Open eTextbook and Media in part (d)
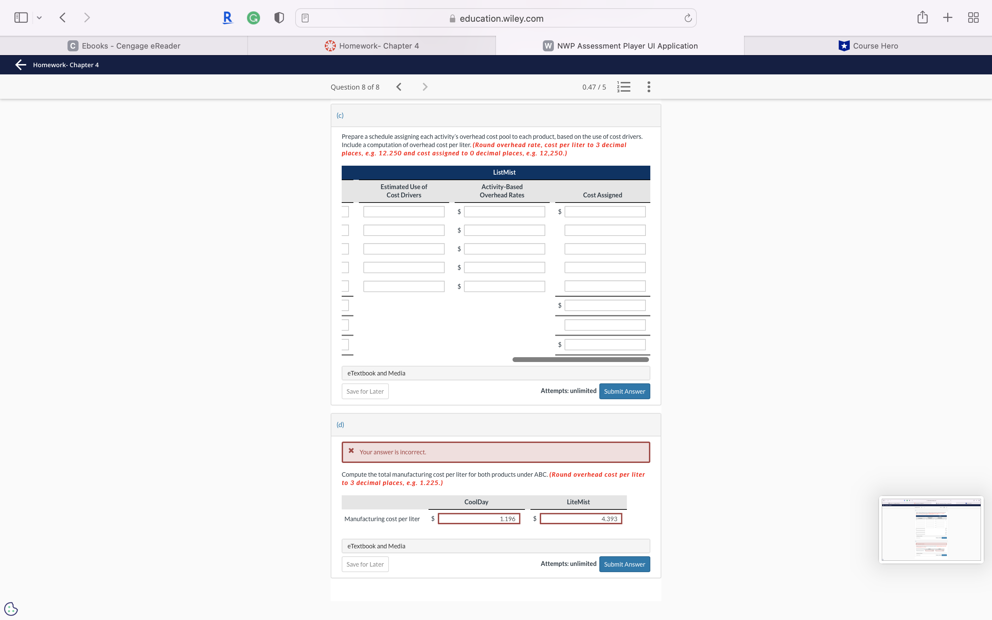 tap(496, 546)
